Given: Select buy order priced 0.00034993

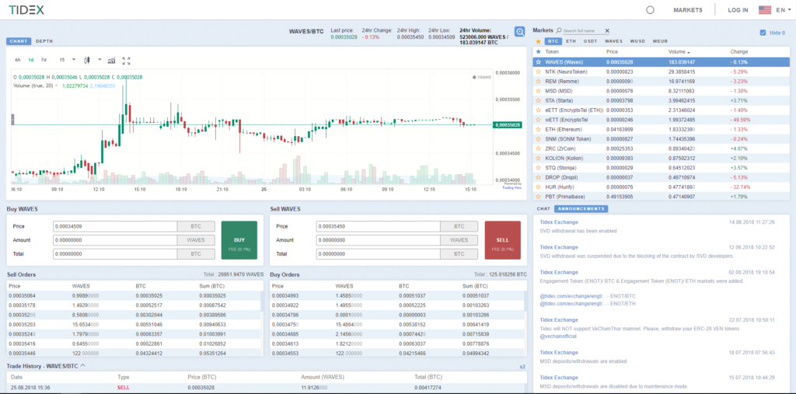Looking at the screenshot, I should 397,295.
